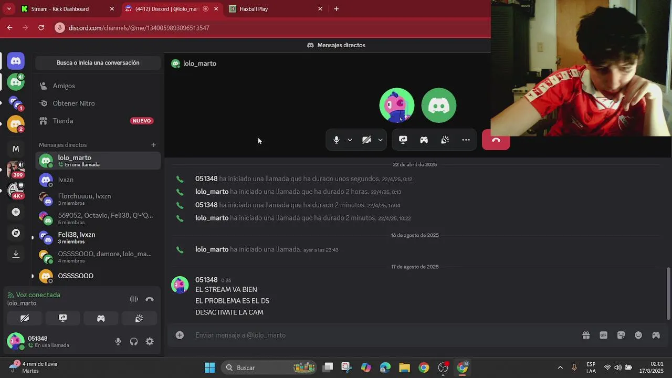Open emoji picker
Viewport: 672px width, 378px height.
[638, 335]
